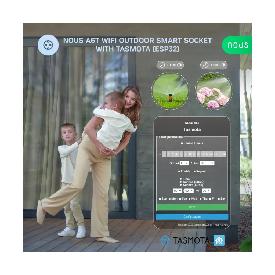Open the minutes dropdown
This screenshot has width=275, height=275.
189,191
